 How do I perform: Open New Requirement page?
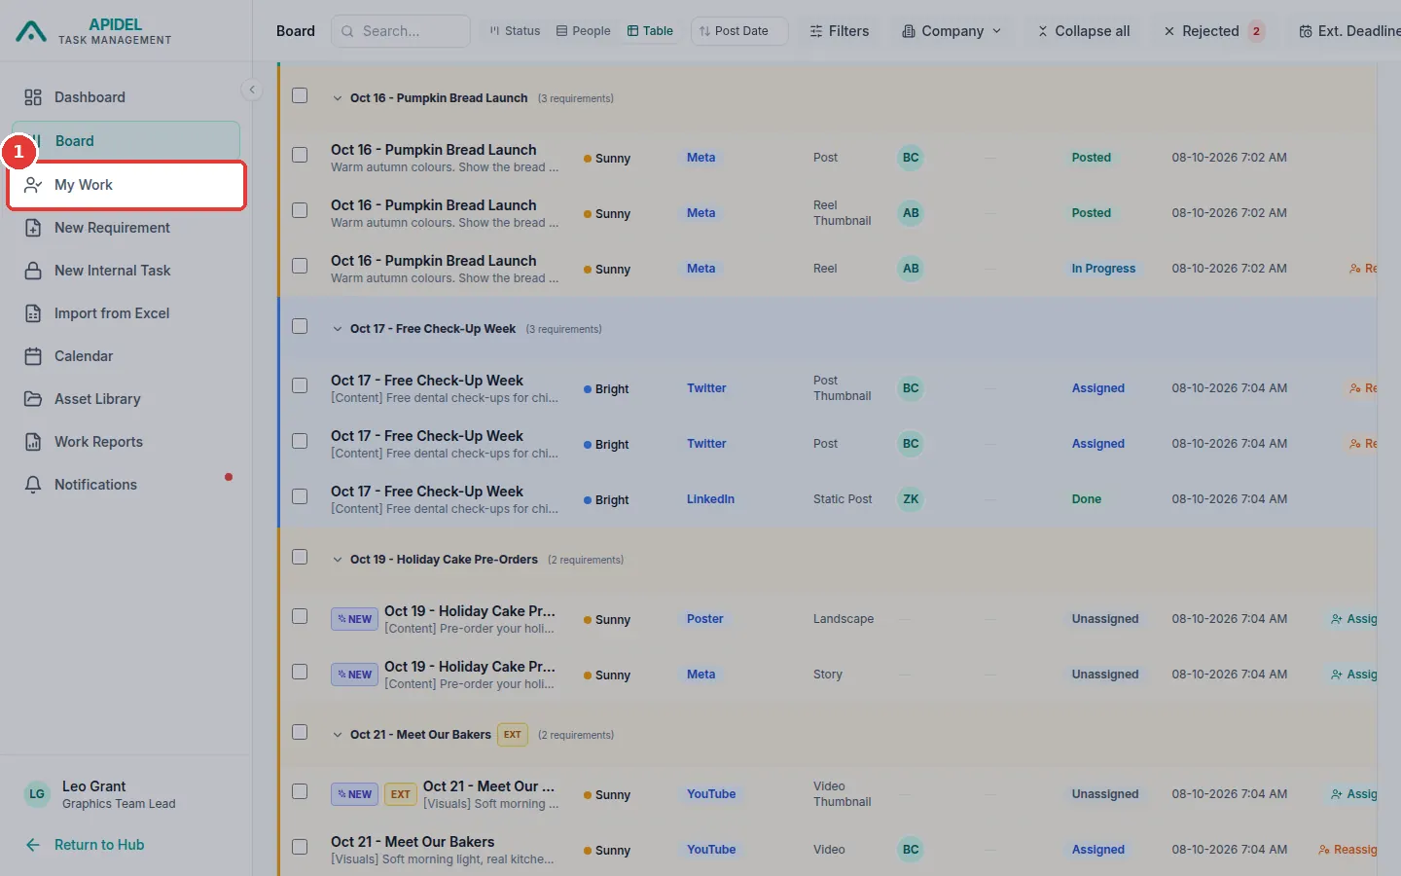[126, 228]
